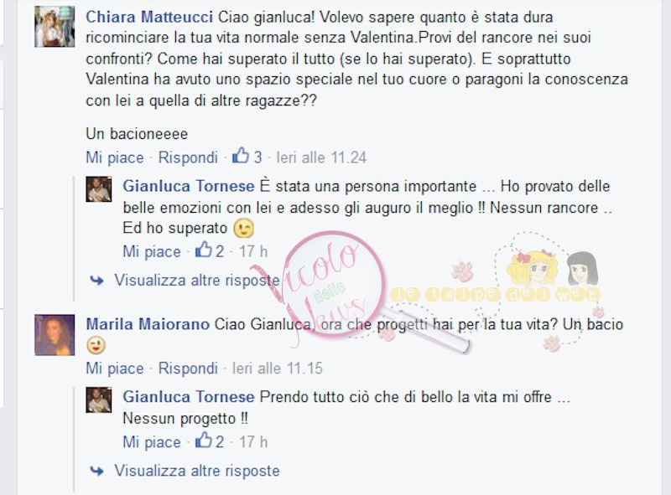Click Gianluca Tornese's avatar in second reply
Viewport: 671px width, 495px height.
(99, 400)
